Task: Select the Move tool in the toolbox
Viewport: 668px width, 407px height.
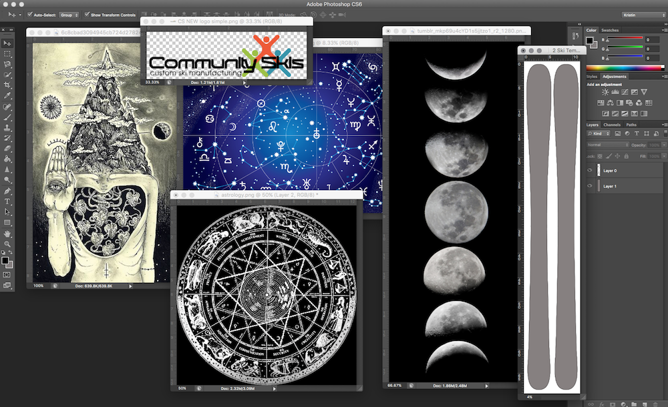Action: 7,43
